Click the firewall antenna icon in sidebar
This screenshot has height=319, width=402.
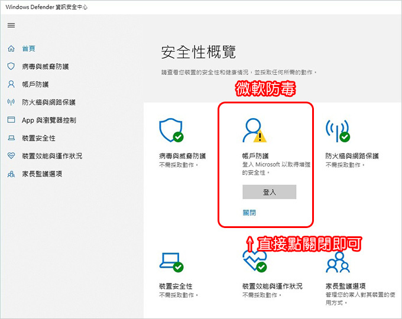11,102
